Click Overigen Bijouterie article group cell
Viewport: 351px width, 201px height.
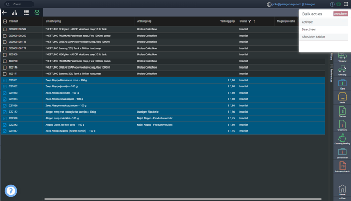coord(148,112)
